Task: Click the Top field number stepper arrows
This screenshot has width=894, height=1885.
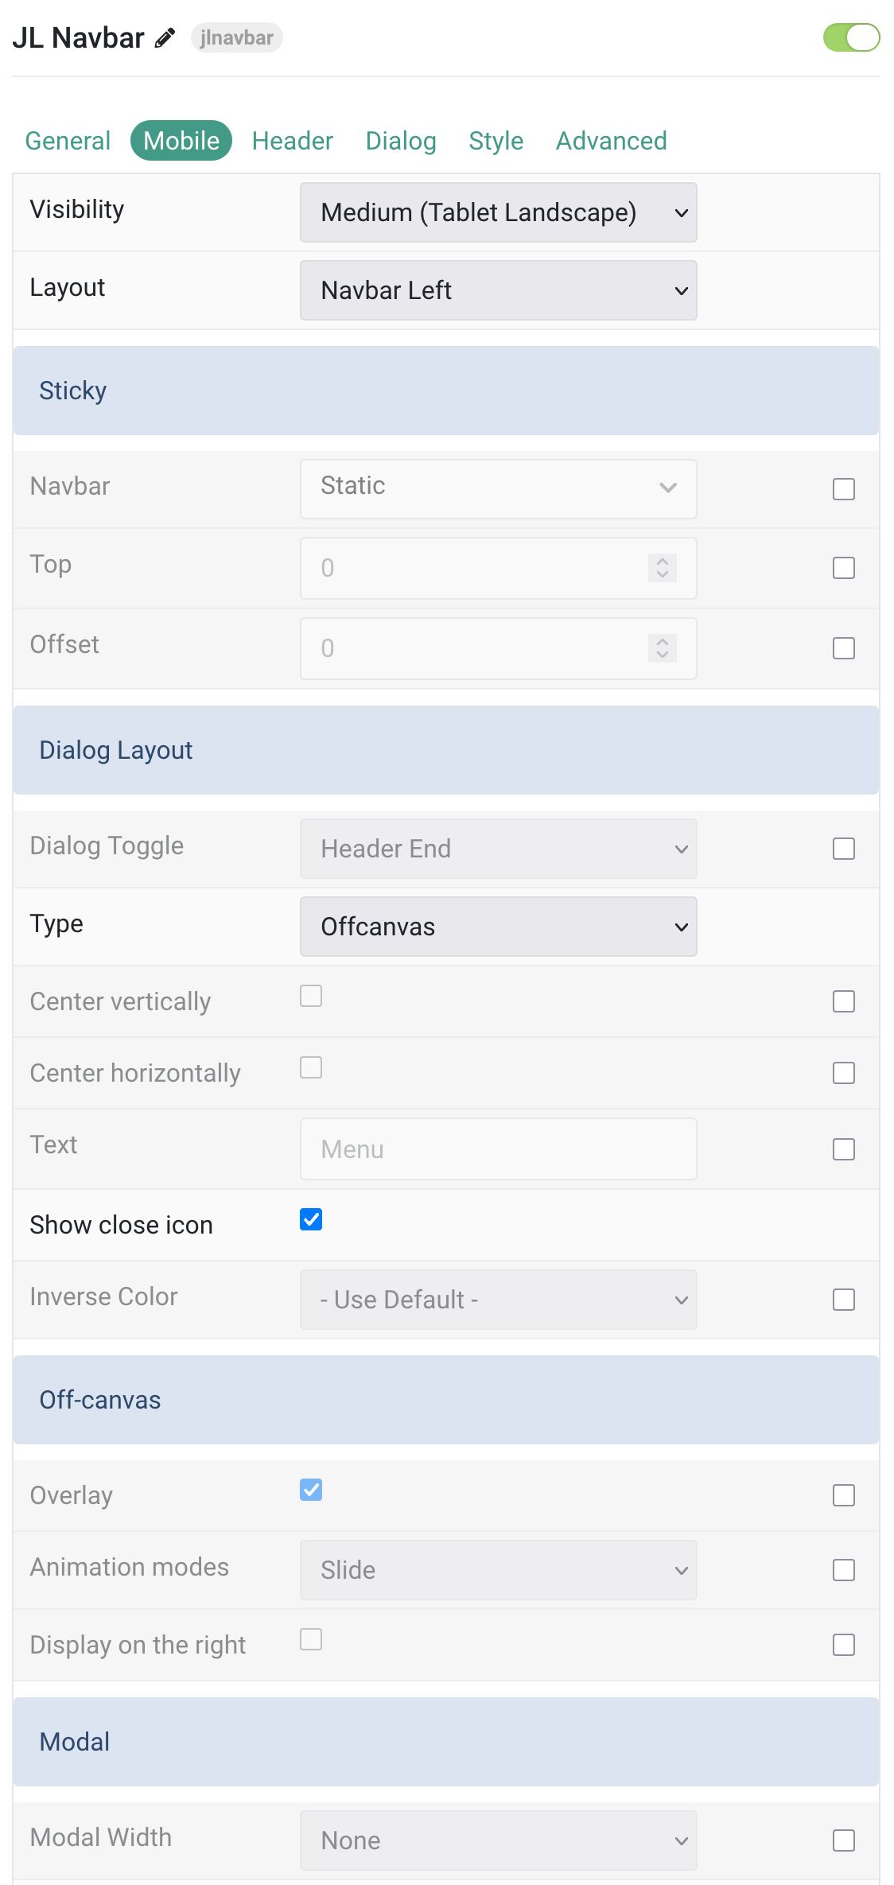Action: (x=662, y=568)
